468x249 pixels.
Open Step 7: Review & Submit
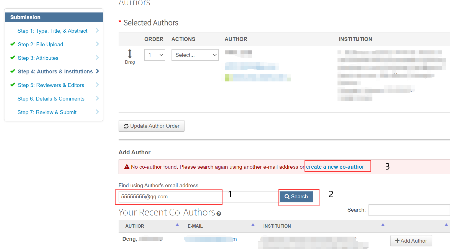point(47,112)
